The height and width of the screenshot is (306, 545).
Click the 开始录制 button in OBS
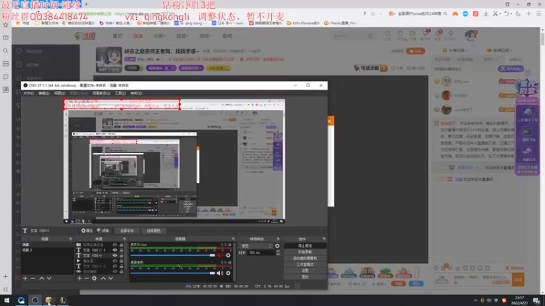pos(305,252)
